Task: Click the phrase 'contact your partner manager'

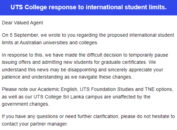Action: (34, 124)
